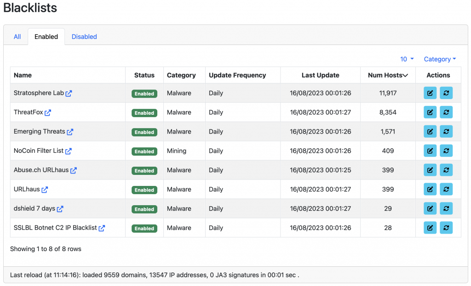Click the dshield 7 days name text
Image resolution: width=471 pixels, height=286 pixels.
(34, 208)
